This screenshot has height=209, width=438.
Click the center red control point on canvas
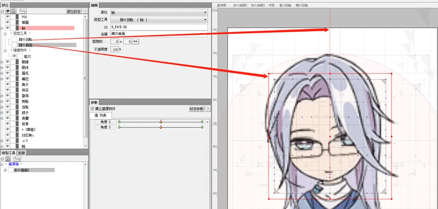[330, 136]
